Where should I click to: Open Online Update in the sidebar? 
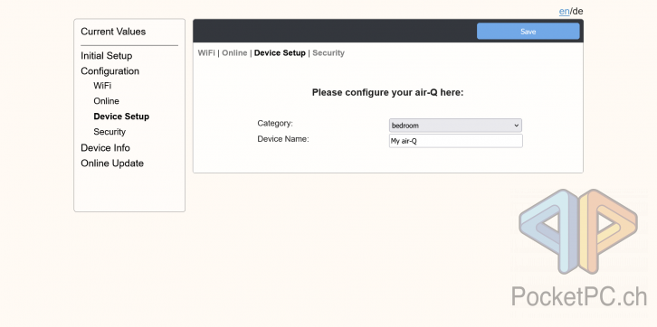coord(112,163)
